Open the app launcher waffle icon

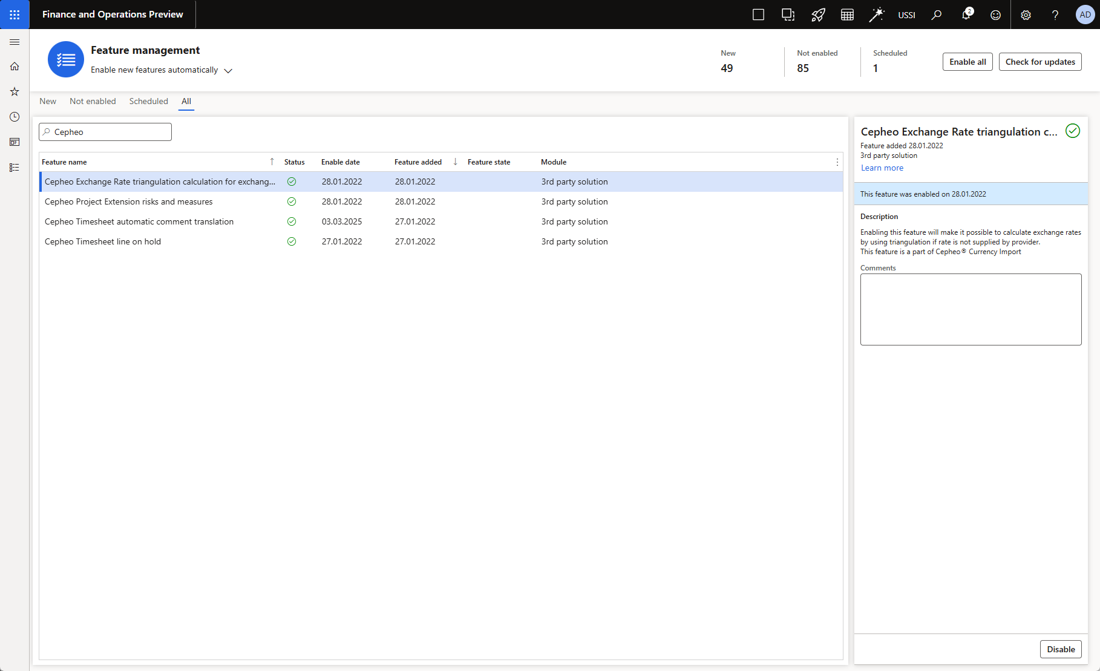(15, 15)
